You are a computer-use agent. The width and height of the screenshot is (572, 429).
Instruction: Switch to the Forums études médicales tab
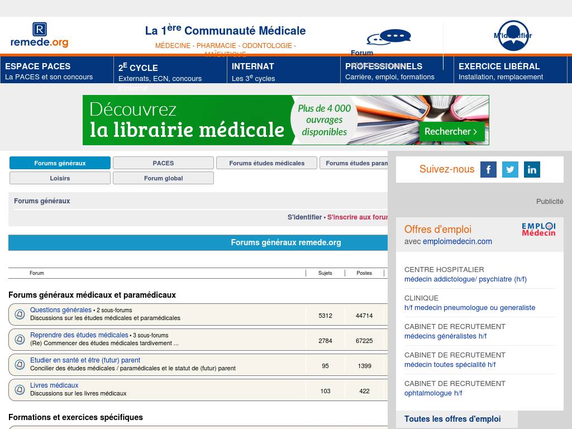pos(266,163)
